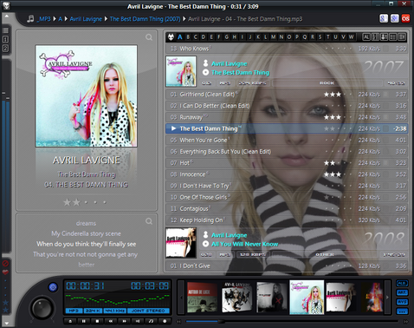Open the Avril Lavigne breadcrumb folder
This screenshot has width=414, height=328.
86,19
